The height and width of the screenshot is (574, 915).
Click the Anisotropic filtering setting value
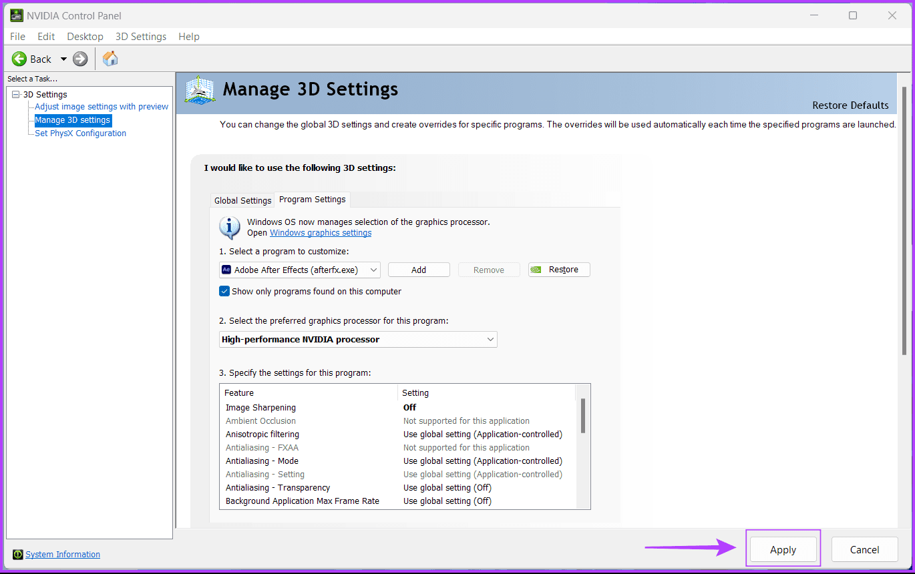point(483,434)
